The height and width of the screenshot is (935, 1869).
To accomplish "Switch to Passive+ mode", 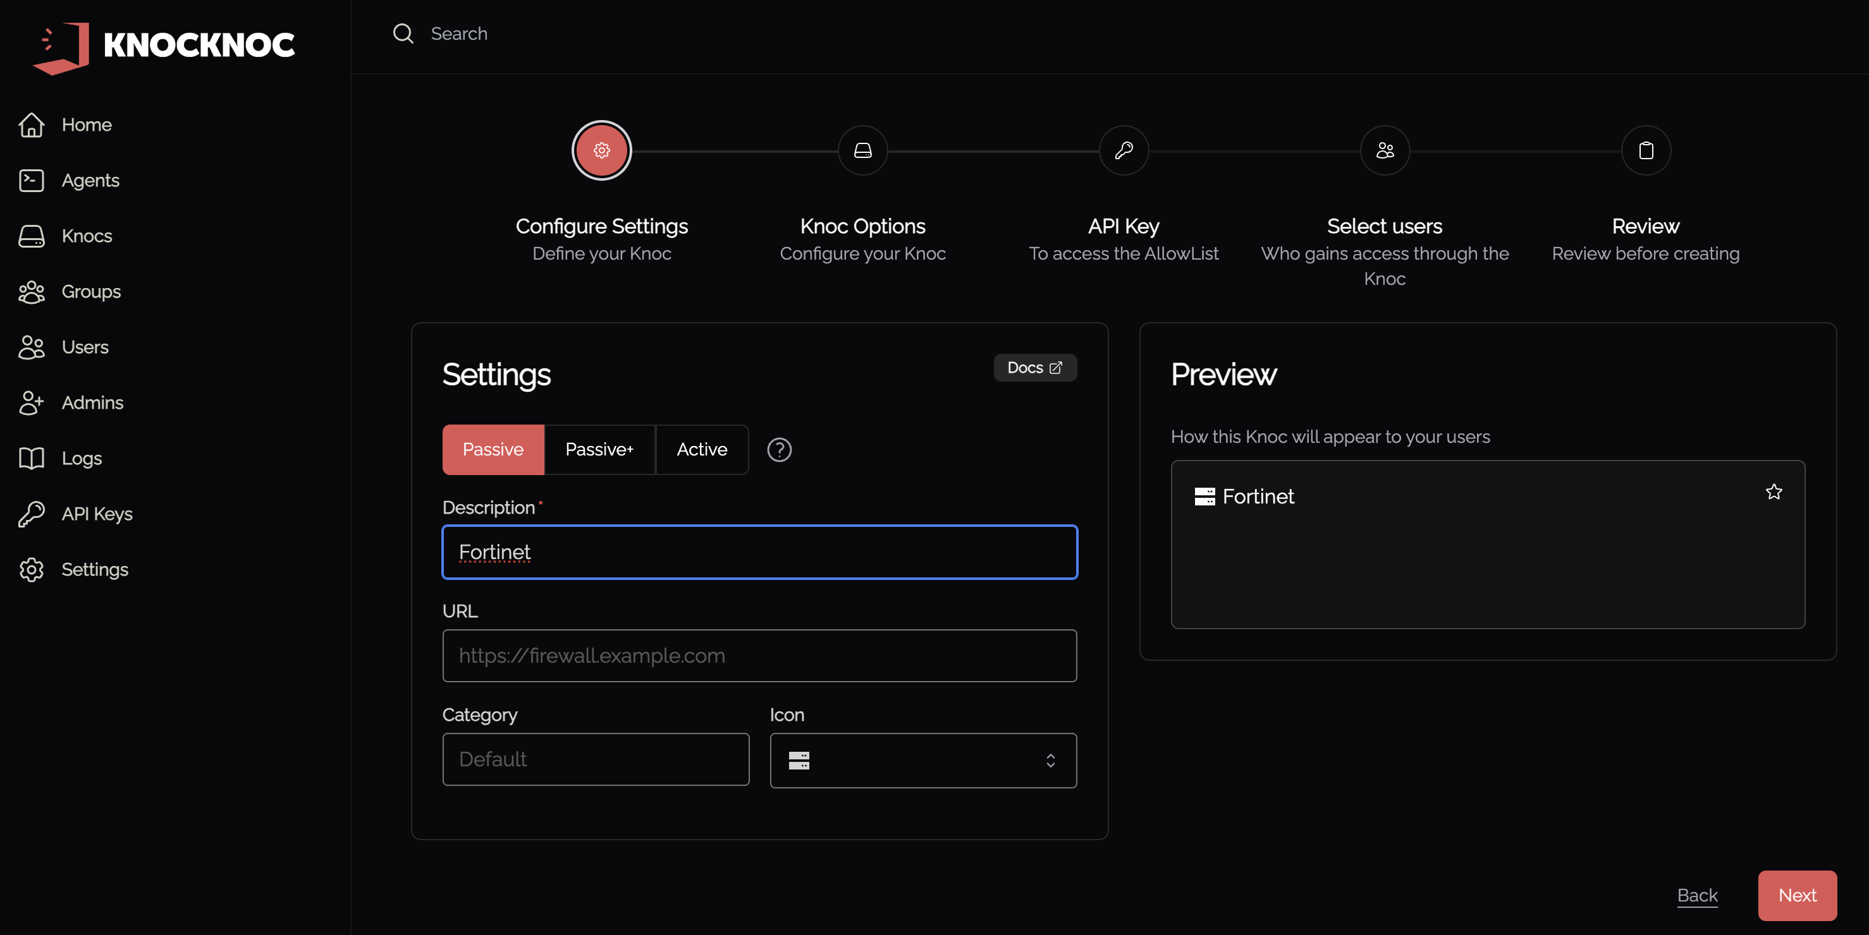I will click(599, 449).
